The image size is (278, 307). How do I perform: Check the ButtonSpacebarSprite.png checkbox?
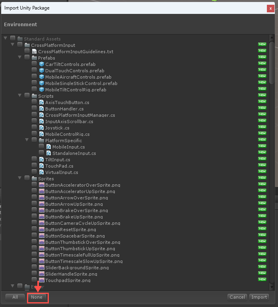click(x=34, y=235)
